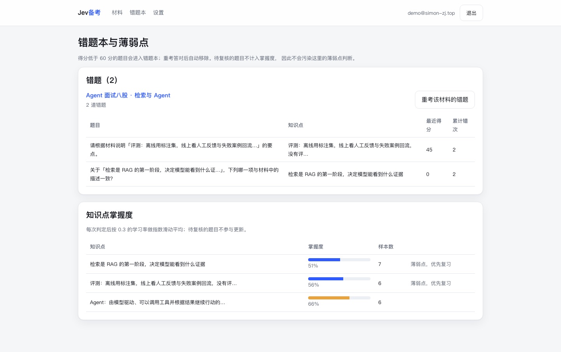Image resolution: width=561 pixels, height=352 pixels.
Task: Open the Agent 面试八股 · 检索与 Agent link
Action: coord(128,95)
